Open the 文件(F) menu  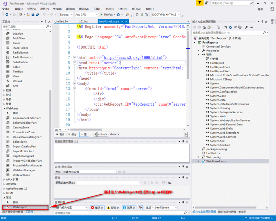tap(6, 9)
